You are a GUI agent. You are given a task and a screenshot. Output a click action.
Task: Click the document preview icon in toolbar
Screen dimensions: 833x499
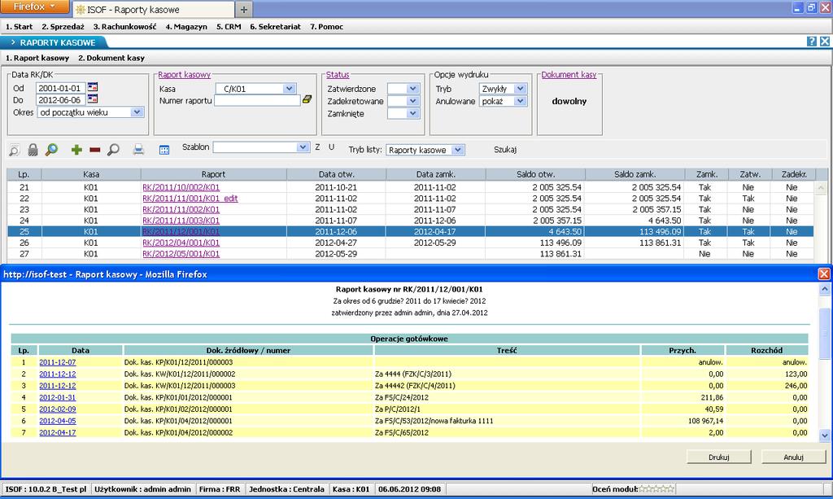coord(15,150)
